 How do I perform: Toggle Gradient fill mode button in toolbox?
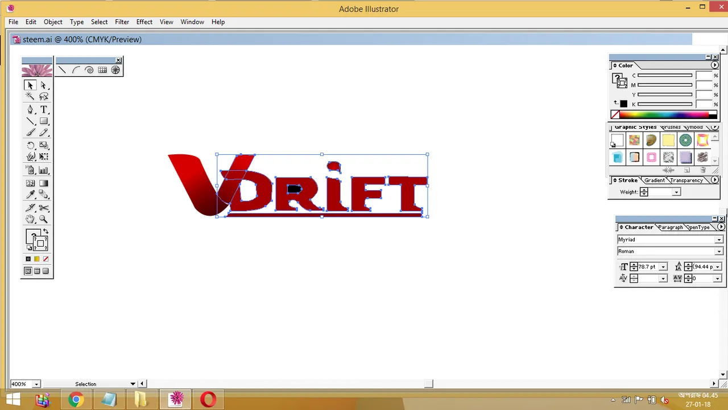point(37,259)
